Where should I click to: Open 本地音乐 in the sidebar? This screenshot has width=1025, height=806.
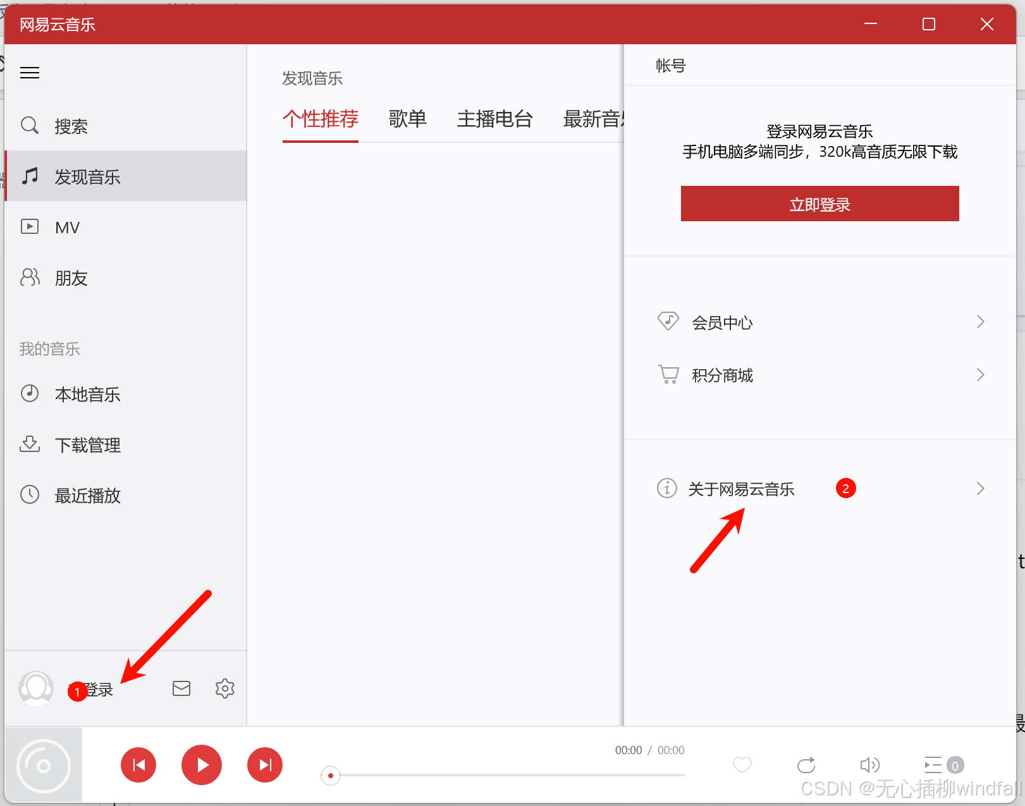[x=125, y=393]
